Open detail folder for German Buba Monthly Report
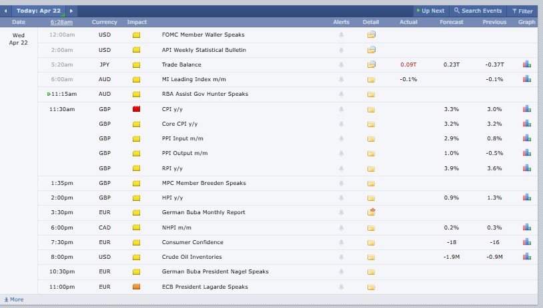Image resolution: width=543 pixels, height=308 pixels. [371, 212]
